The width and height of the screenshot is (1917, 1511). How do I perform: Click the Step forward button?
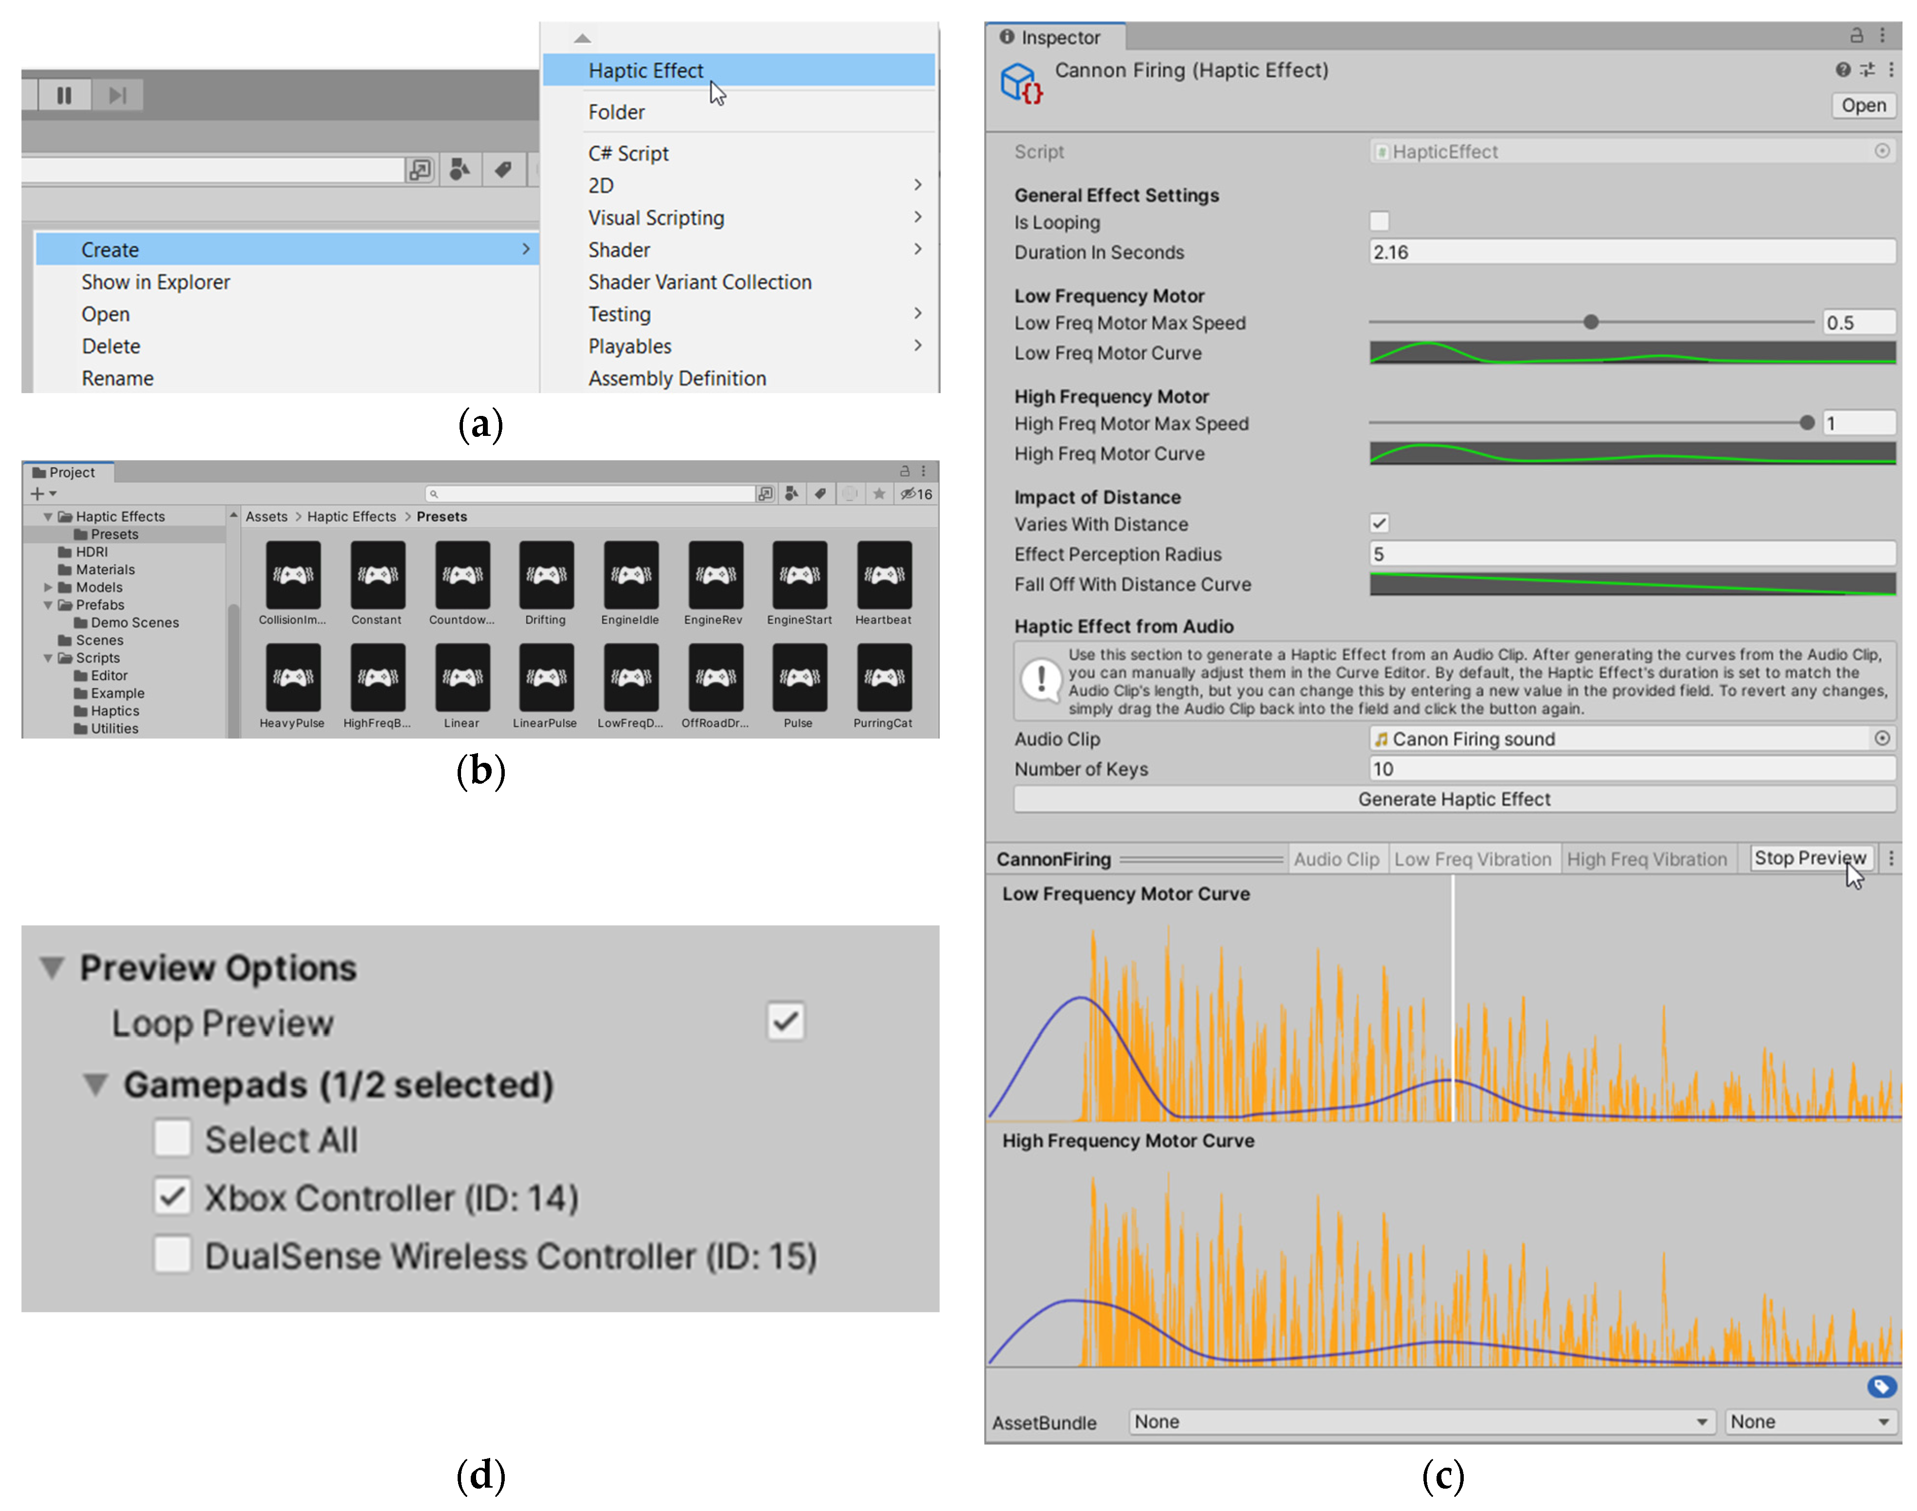click(117, 95)
